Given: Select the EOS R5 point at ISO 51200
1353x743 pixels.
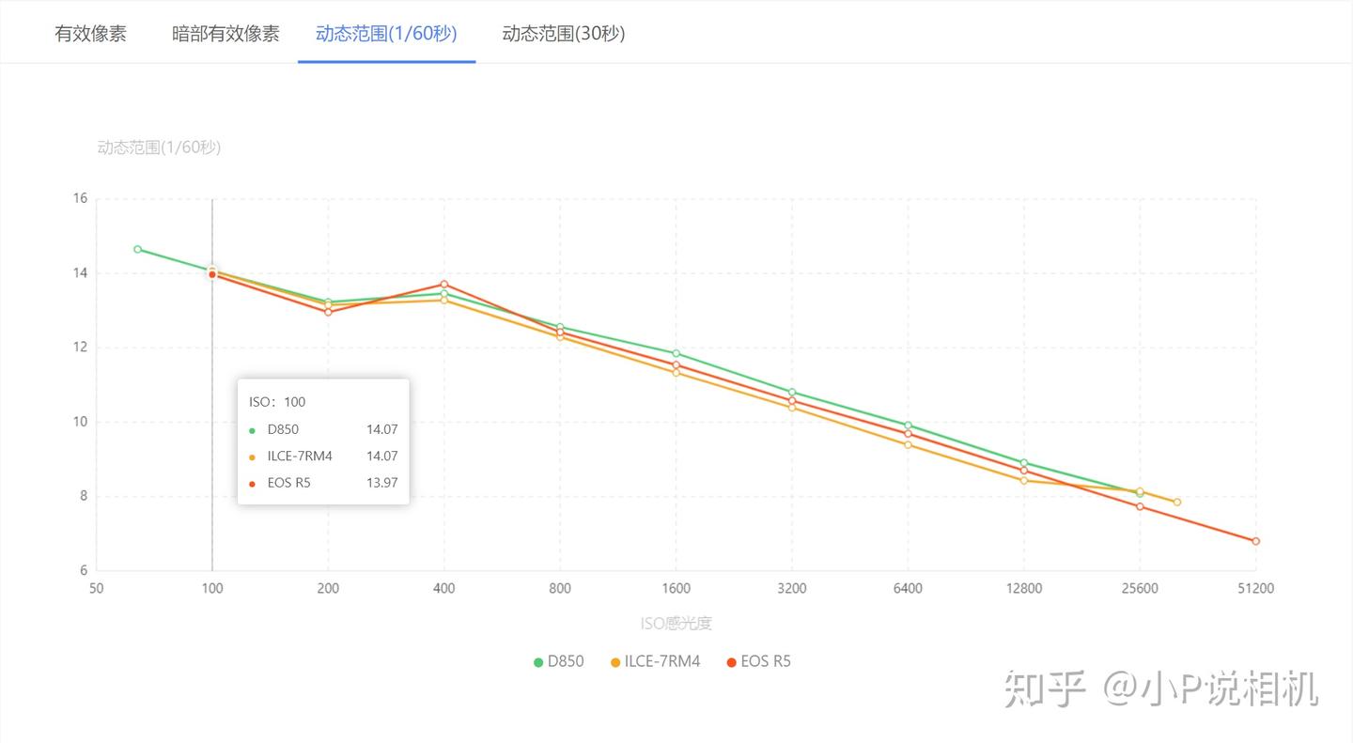Looking at the screenshot, I should click(1255, 541).
